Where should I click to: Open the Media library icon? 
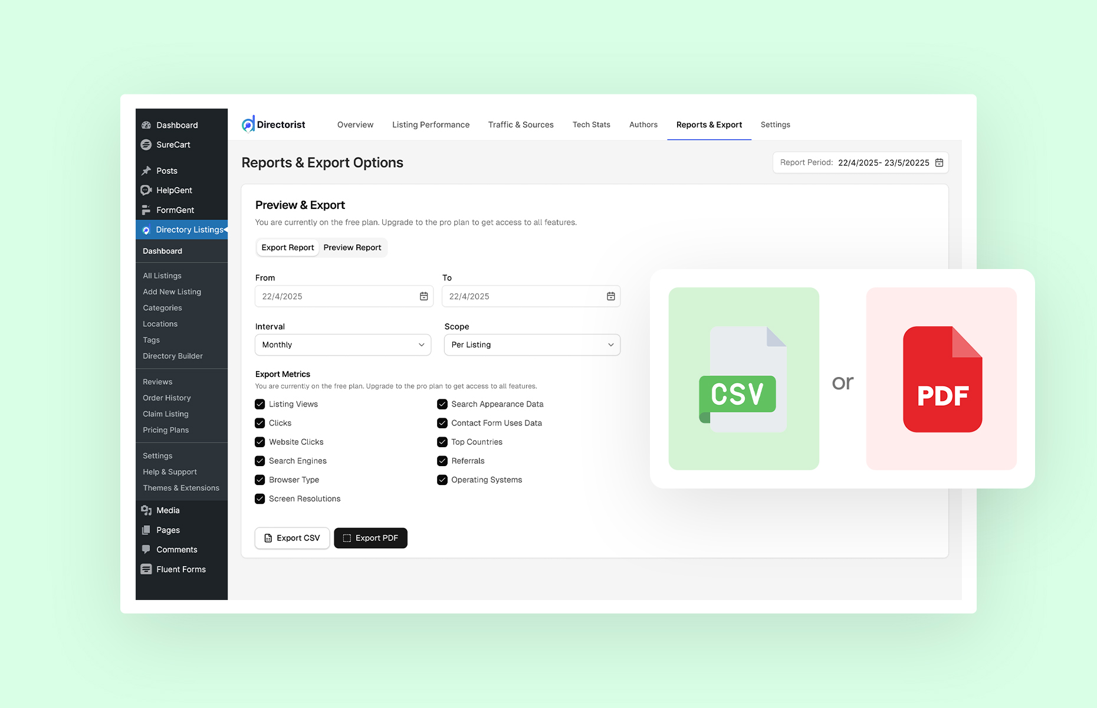(146, 510)
